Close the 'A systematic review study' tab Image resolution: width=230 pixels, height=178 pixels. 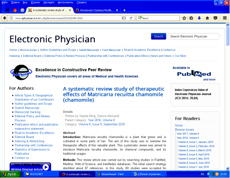70,10
